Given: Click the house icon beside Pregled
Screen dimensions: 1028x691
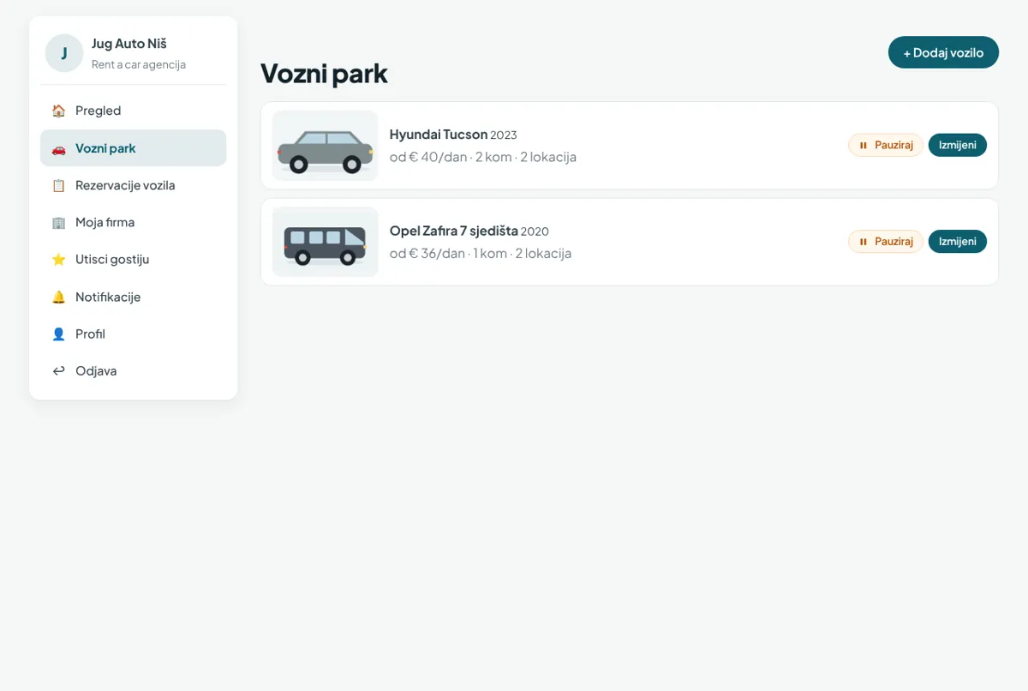Looking at the screenshot, I should coord(58,111).
